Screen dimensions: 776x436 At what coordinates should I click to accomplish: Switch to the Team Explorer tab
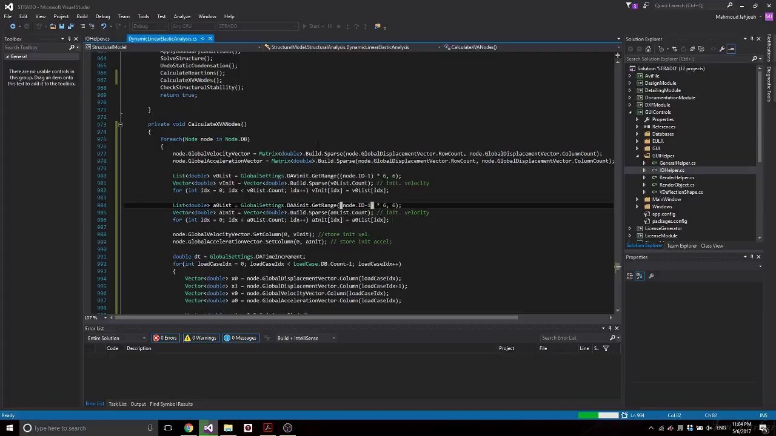click(682, 246)
